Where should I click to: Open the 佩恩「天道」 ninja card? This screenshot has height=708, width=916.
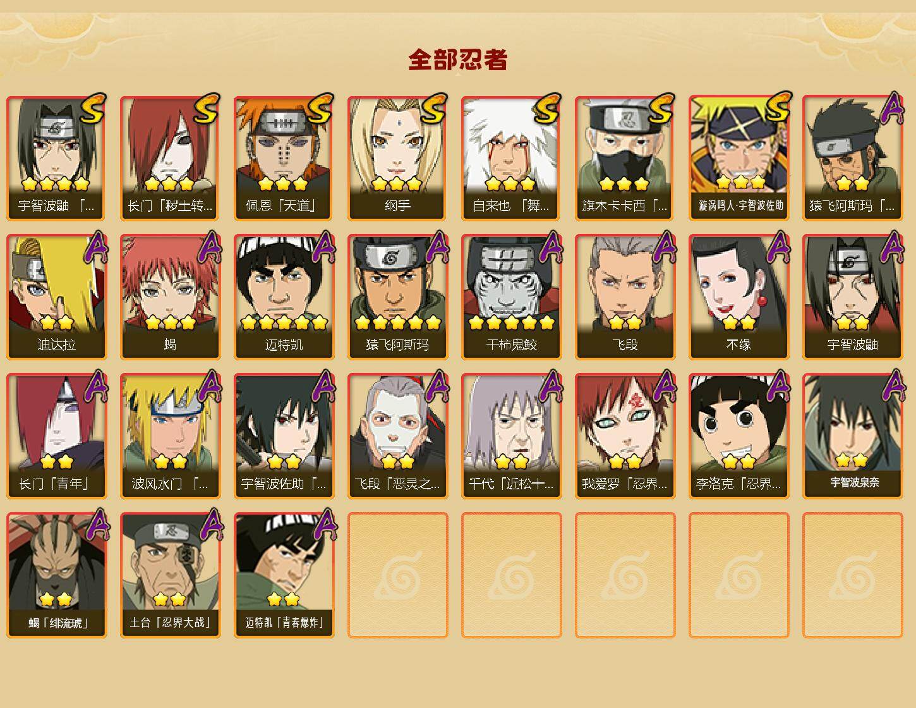pos(284,158)
